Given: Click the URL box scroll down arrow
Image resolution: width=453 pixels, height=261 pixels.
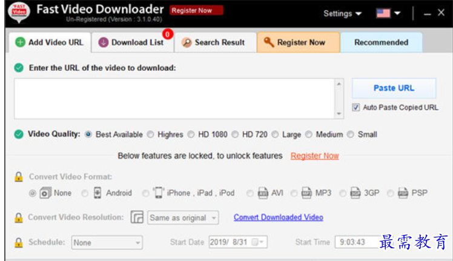Looking at the screenshot, I should (339, 114).
